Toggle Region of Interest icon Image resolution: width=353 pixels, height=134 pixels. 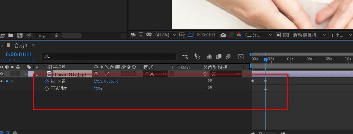278,35
